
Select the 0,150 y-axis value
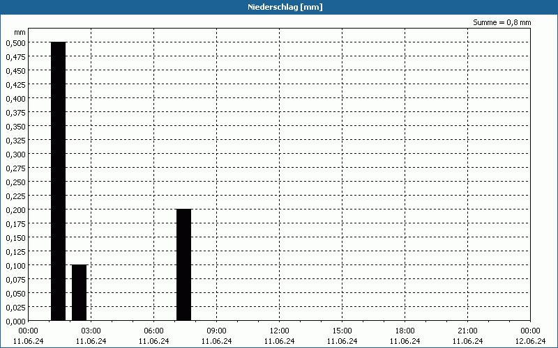pos(16,238)
